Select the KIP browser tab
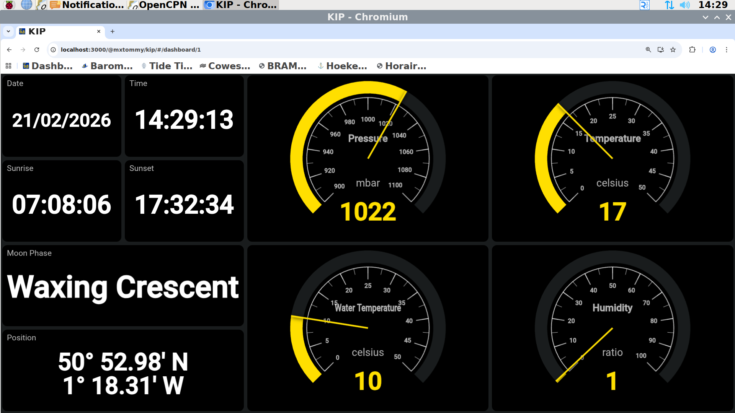This screenshot has height=413, width=735. [x=57, y=31]
